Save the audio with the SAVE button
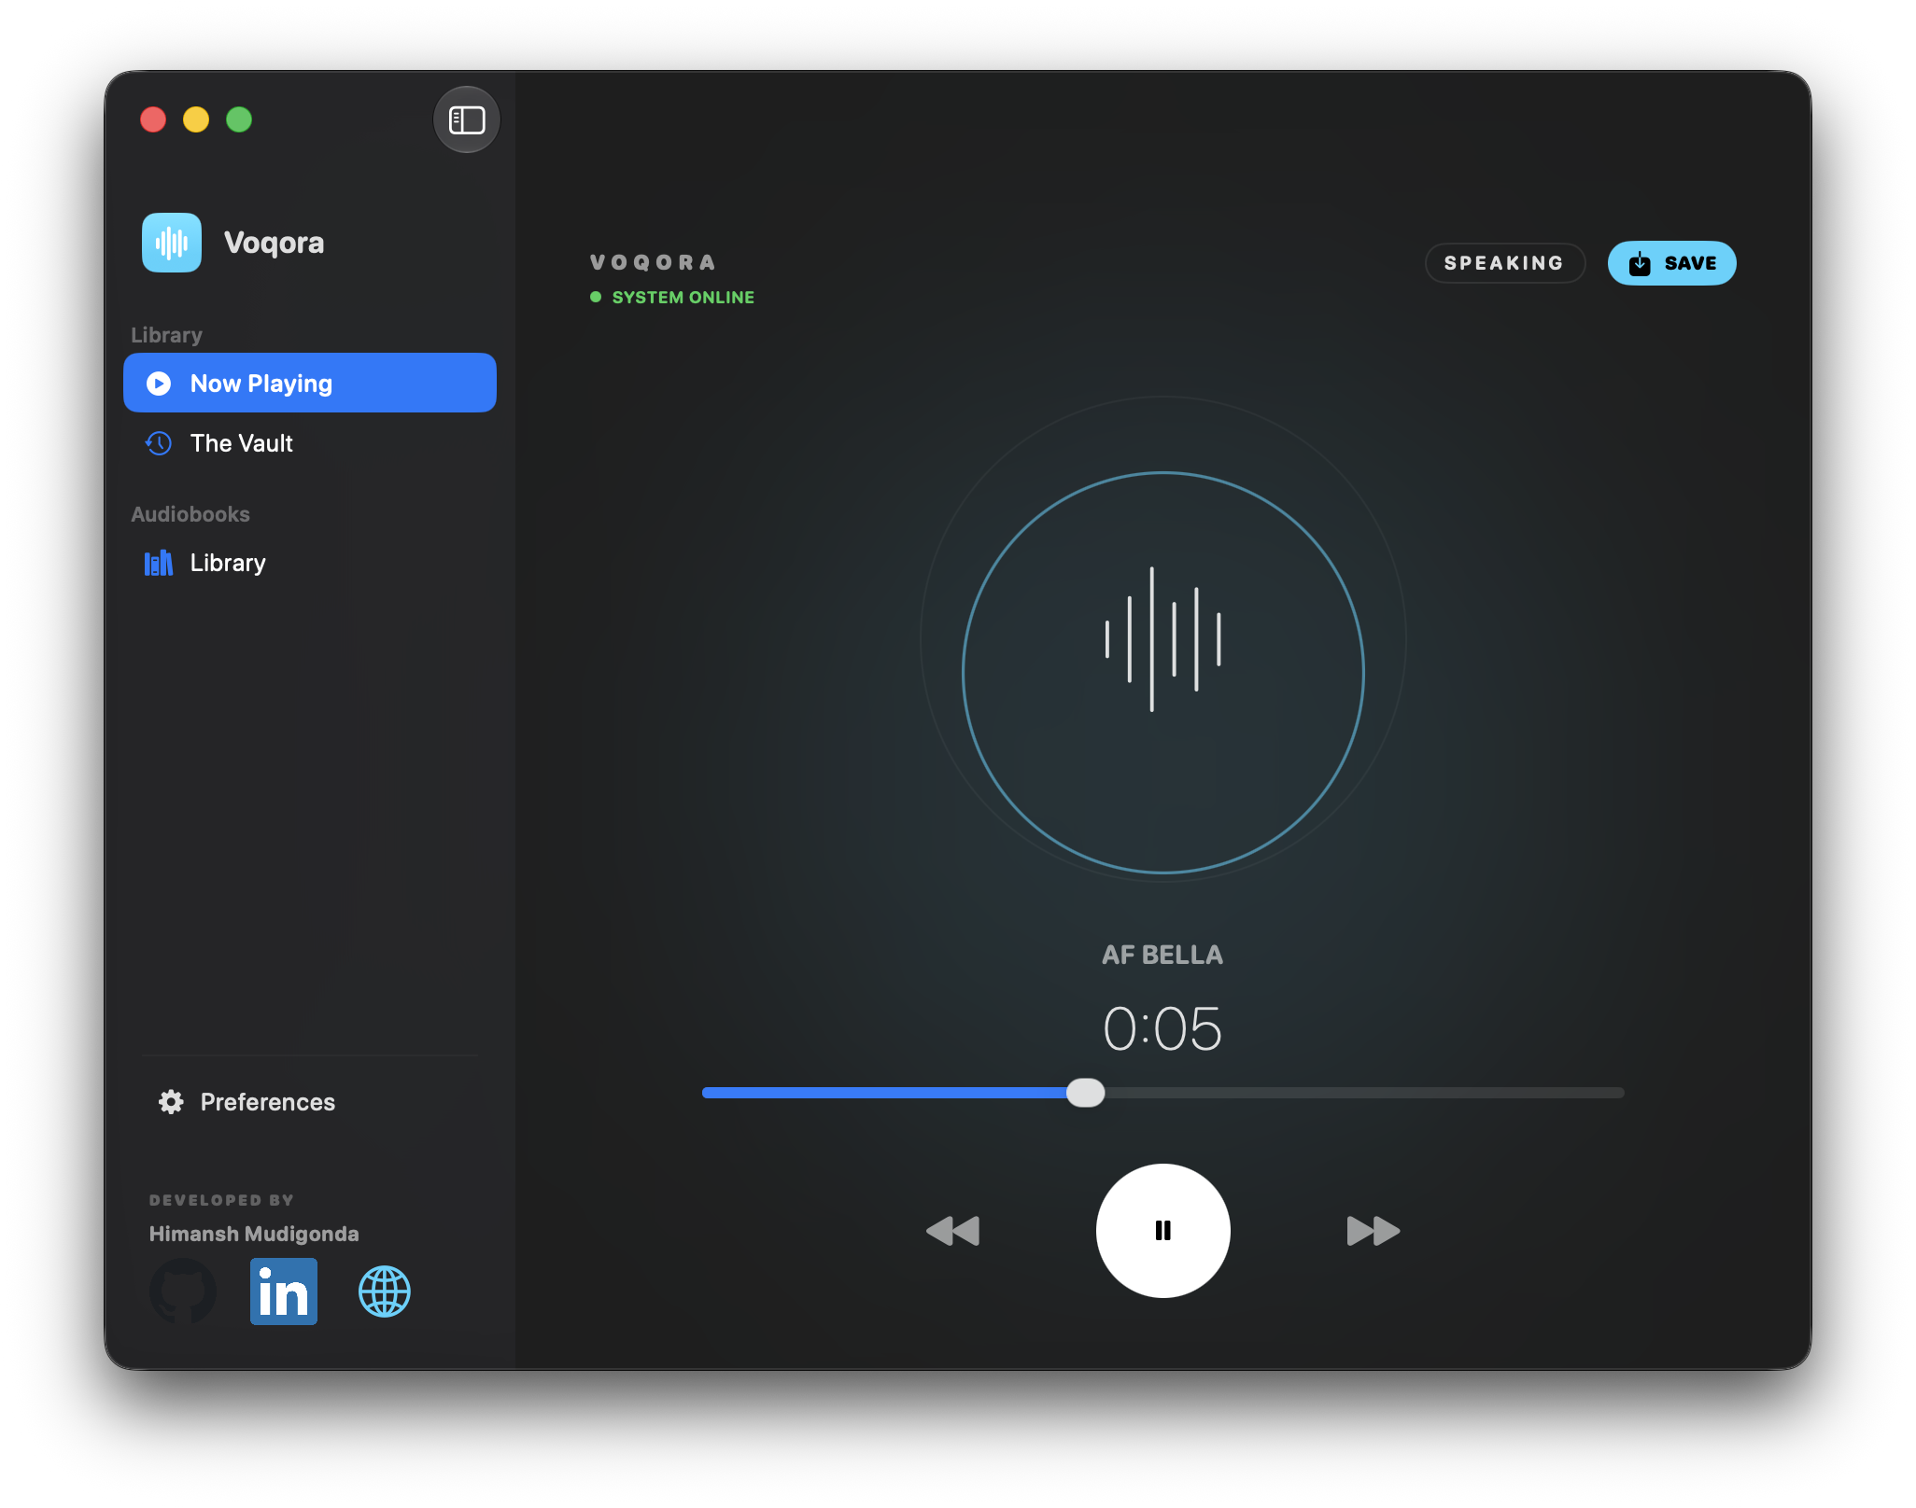The height and width of the screenshot is (1508, 1916). tap(1671, 263)
